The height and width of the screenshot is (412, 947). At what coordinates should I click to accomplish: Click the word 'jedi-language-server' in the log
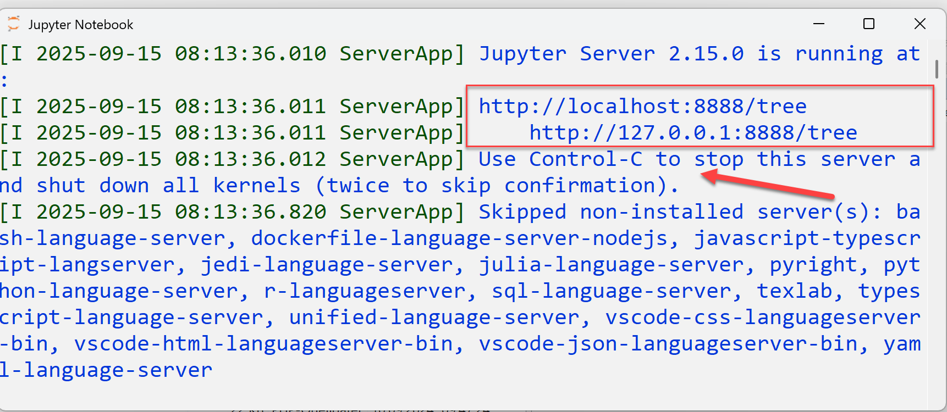(x=327, y=265)
